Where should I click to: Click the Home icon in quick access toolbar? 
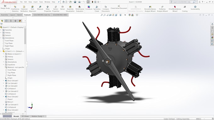64,2
